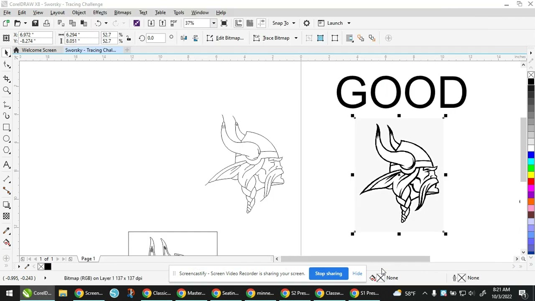Show hidden system tray icons
Screen dimensions: 535x301
pyautogui.click(x=425, y=293)
